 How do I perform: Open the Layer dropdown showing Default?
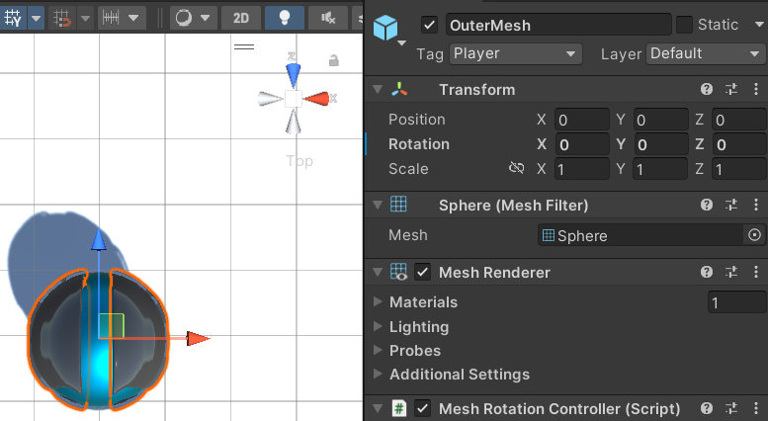click(x=705, y=53)
